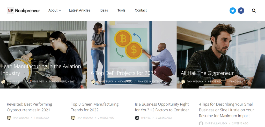Open 'All Hail The Gigpreneur' article
Screen dimensions: 265x127
click(x=207, y=73)
